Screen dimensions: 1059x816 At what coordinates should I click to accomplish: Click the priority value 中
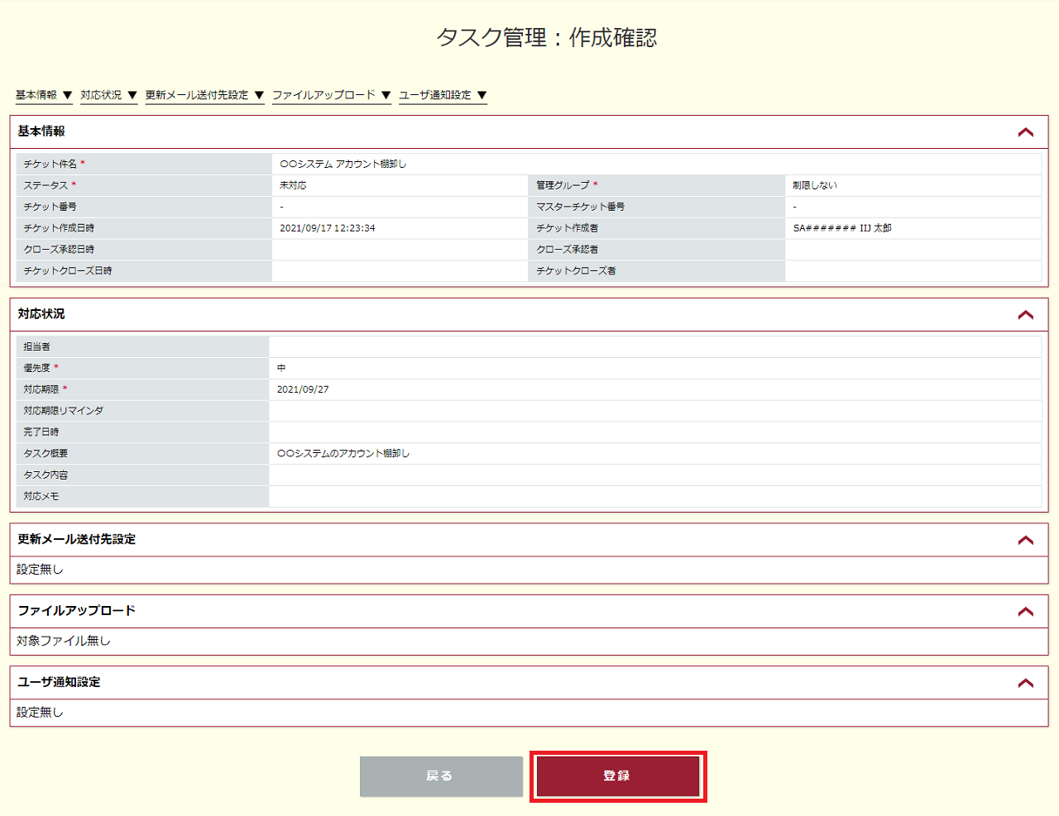(281, 368)
